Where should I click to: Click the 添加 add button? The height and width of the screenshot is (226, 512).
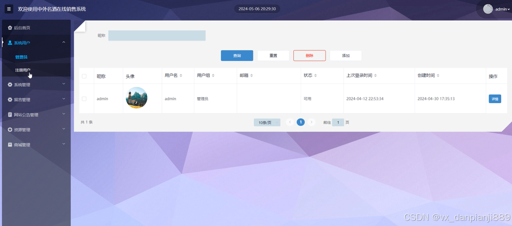[x=346, y=56]
